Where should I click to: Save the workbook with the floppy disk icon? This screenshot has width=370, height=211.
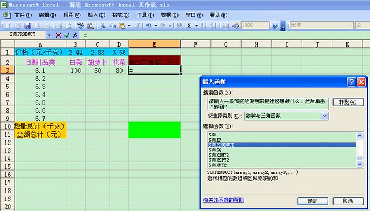(x=28, y=25)
